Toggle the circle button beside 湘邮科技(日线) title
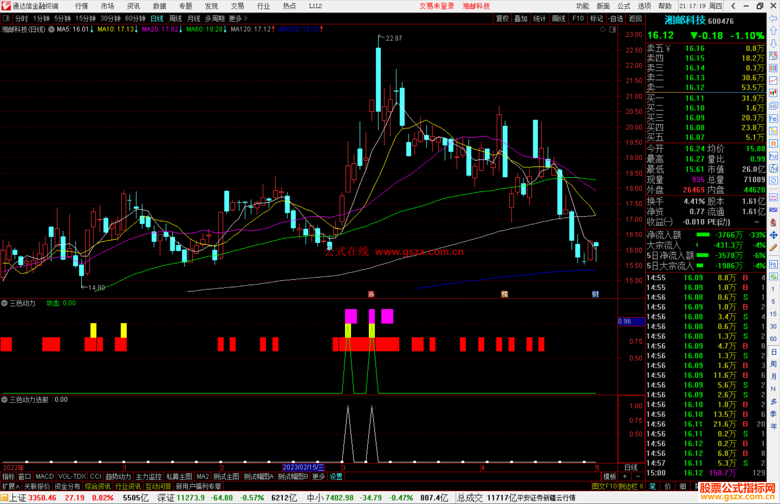Viewport: 780px width, 504px height. 51,29
